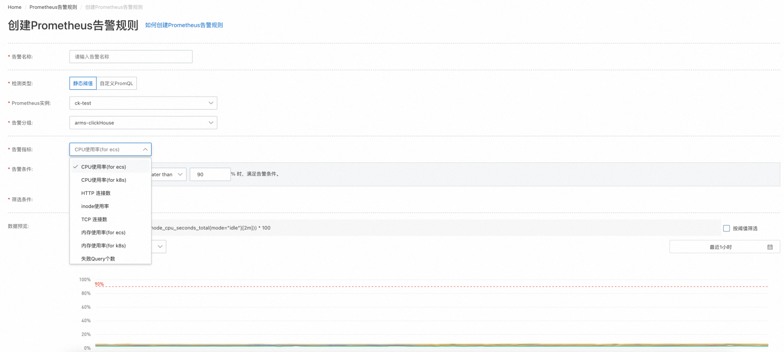Go to Prometheus告警规则 breadcrumb

coord(53,7)
